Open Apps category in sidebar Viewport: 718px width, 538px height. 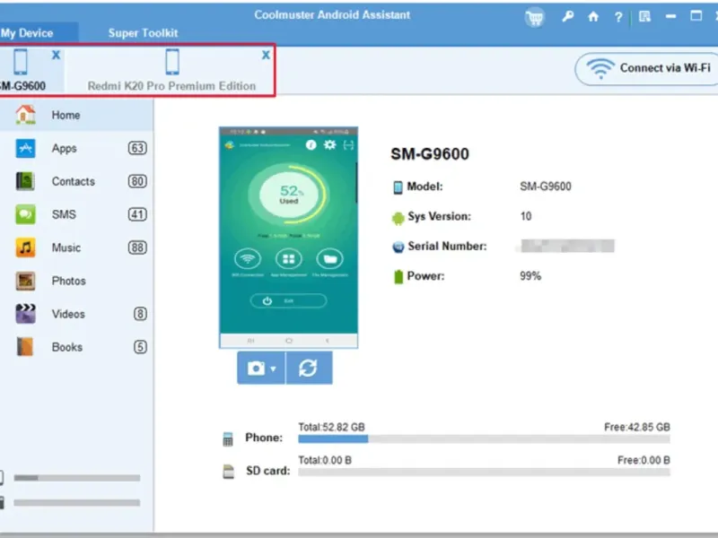(x=76, y=148)
